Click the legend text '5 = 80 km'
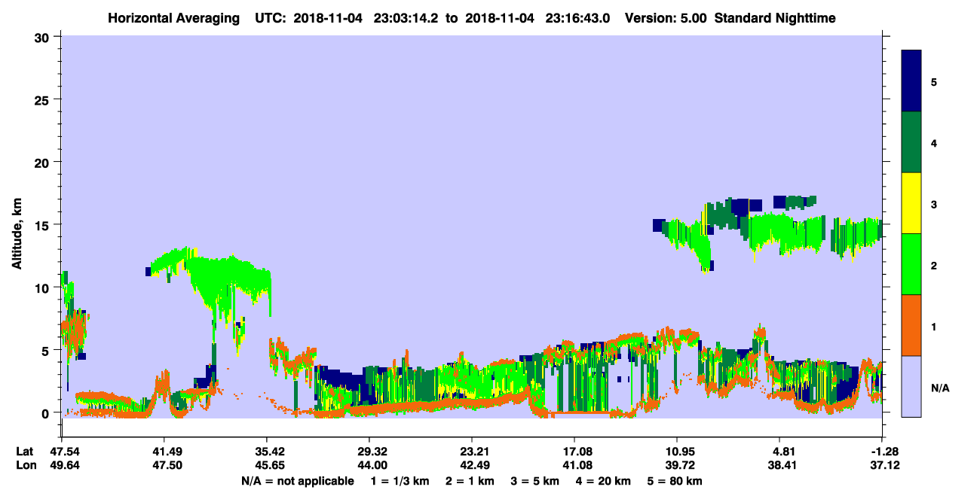 (676, 481)
